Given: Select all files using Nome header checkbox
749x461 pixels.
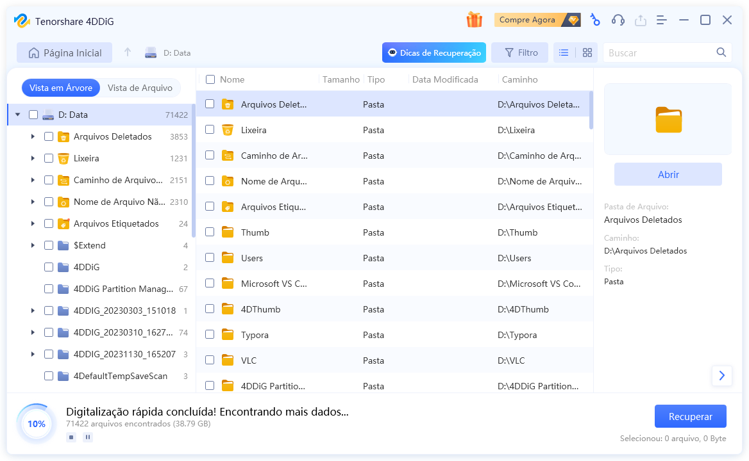Looking at the screenshot, I should coord(210,79).
